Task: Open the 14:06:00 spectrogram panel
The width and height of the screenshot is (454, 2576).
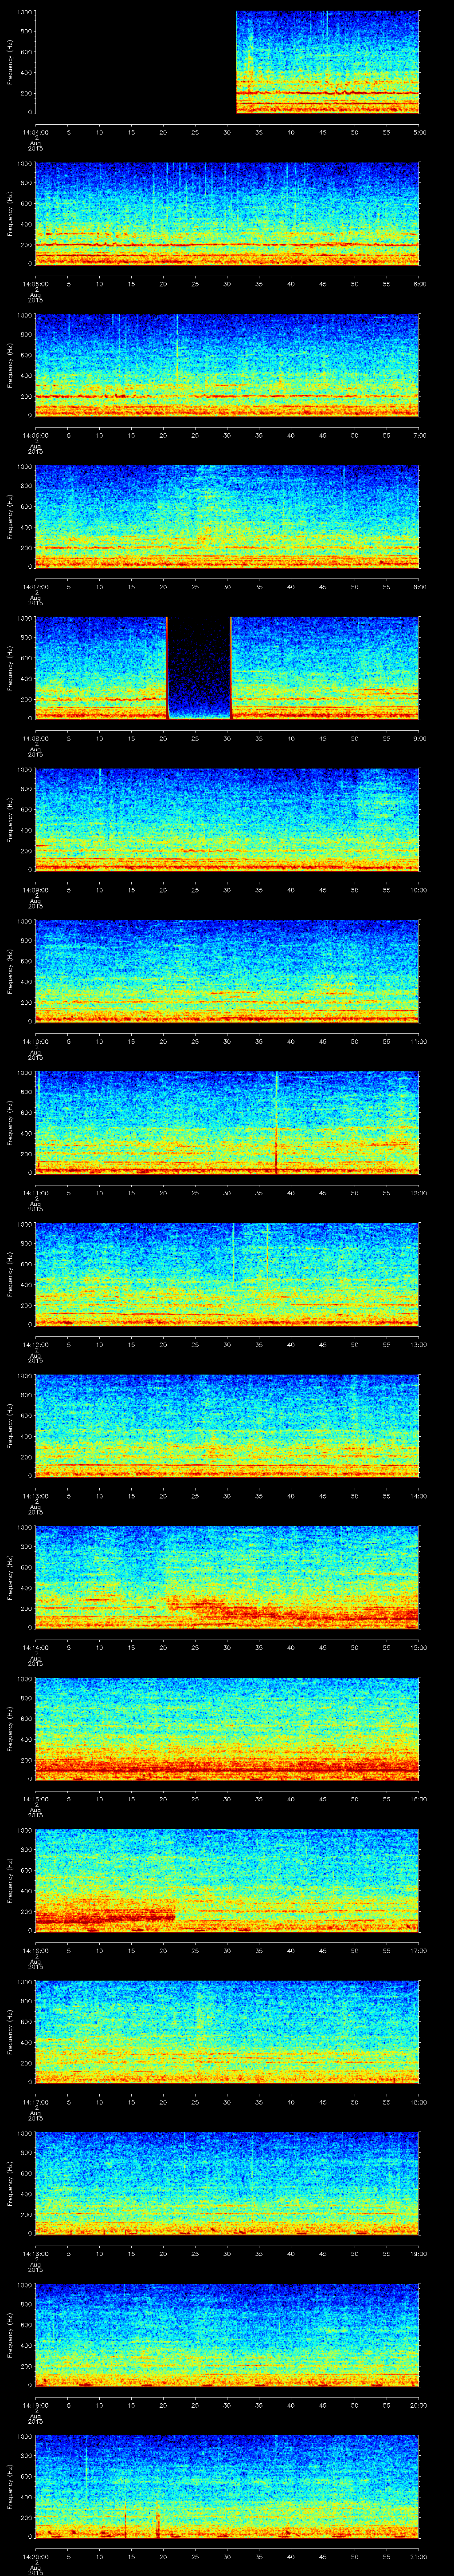Action: 227,365
